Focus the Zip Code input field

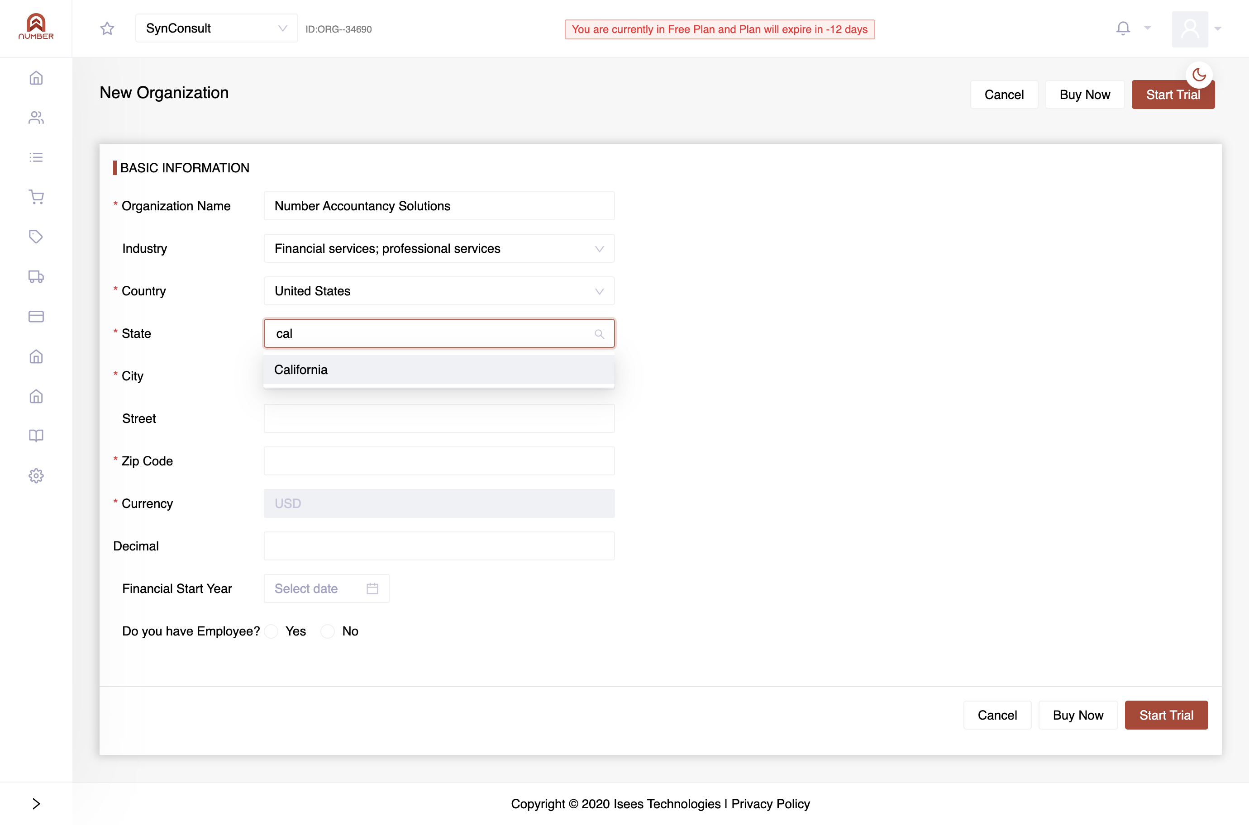point(439,461)
